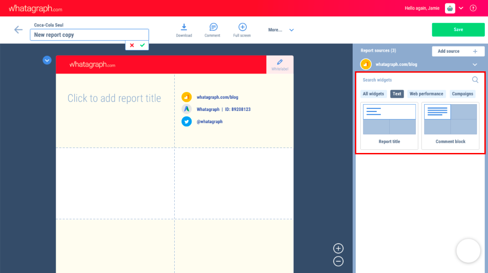
Task: Click the @whatagraph Twitter handle
Action: pyautogui.click(x=210, y=122)
